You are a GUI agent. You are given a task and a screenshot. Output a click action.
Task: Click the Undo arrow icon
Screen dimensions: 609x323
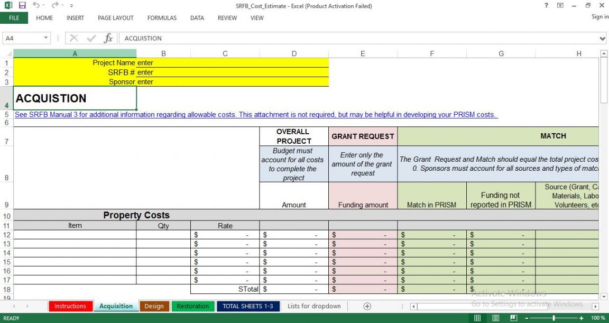click(x=35, y=5)
